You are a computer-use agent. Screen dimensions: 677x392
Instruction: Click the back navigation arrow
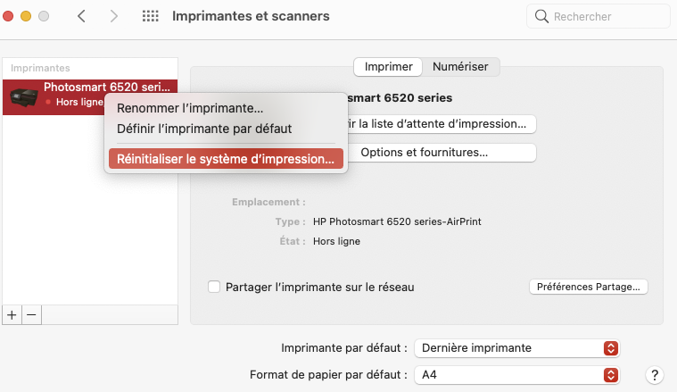point(81,17)
